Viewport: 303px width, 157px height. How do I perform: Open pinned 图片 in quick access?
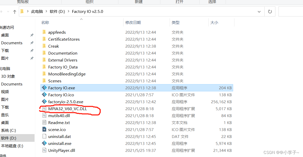[x=5, y=58]
